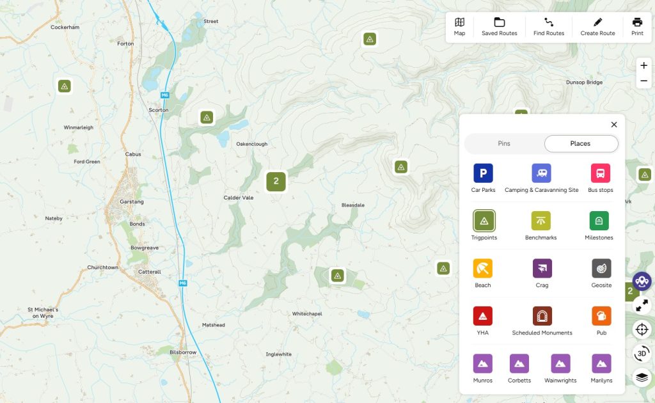Expand the cluster marker near Calder Vale

pyautogui.click(x=276, y=182)
